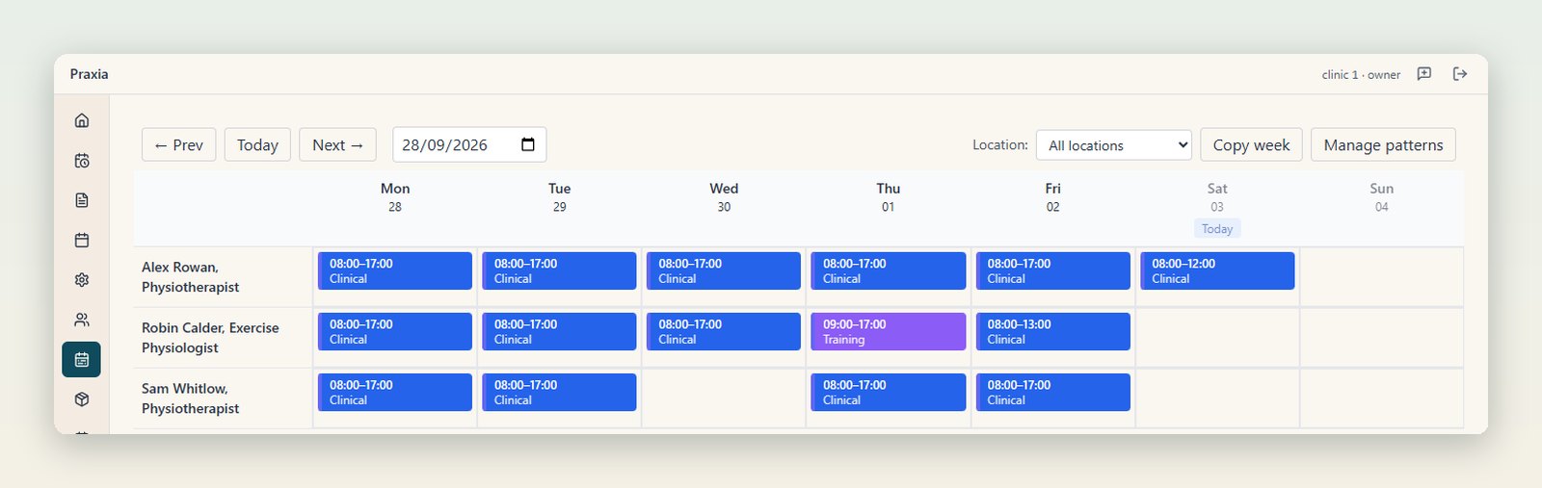
Task: Select the highlighted roster calendar sidebar icon
Action: click(82, 359)
